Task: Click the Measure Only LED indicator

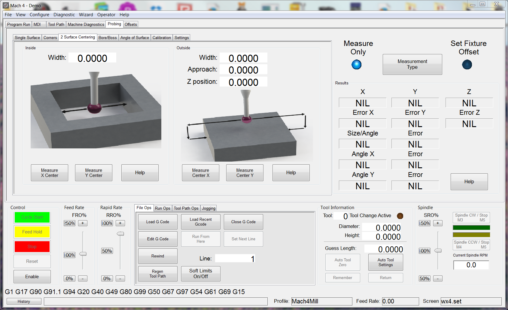Action: click(x=356, y=65)
